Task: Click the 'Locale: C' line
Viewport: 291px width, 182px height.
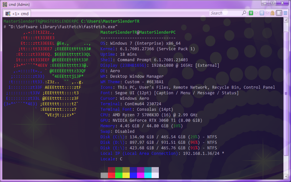Action: point(111,159)
